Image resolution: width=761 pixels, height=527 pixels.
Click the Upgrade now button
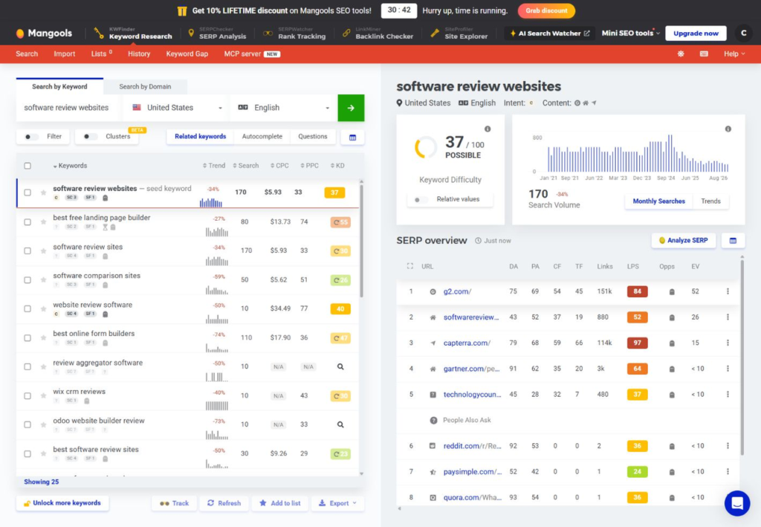tap(696, 33)
